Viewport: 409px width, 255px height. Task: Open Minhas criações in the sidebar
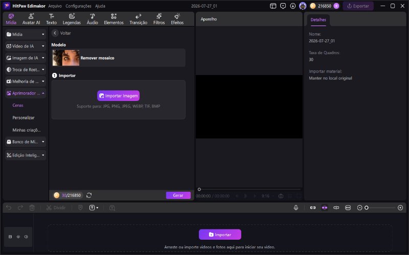pyautogui.click(x=27, y=130)
